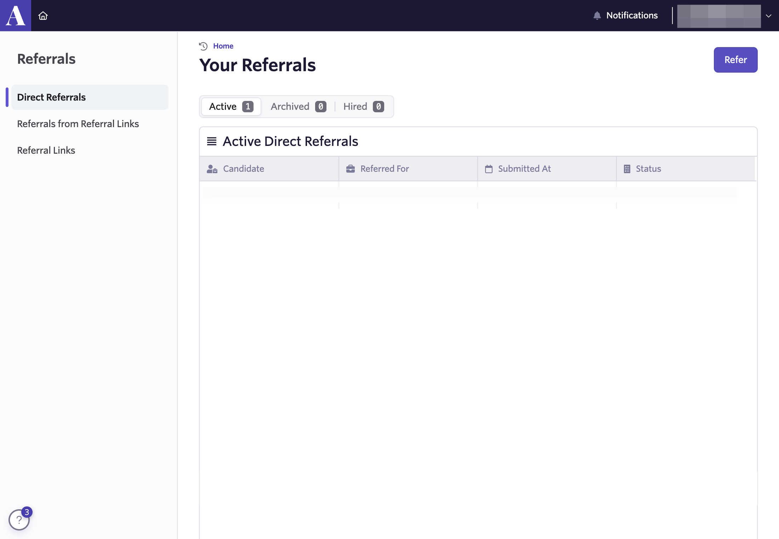The width and height of the screenshot is (779, 539).
Task: Open Referral Links in sidebar
Action: (x=46, y=150)
